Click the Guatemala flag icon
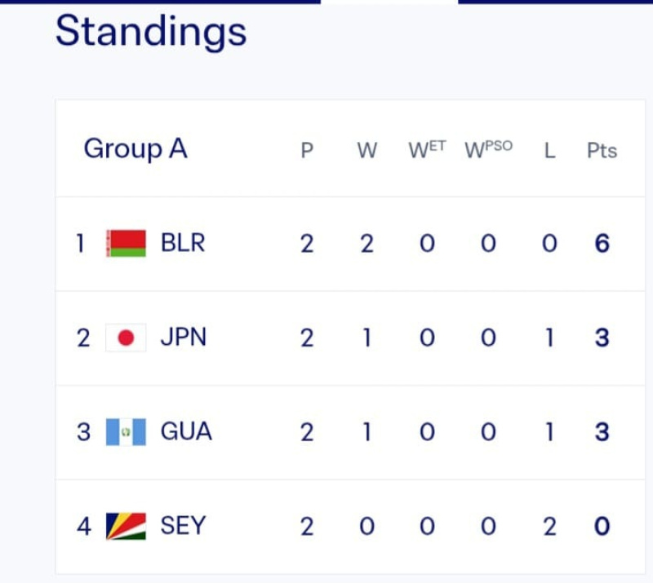Viewport: 653px width, 583px height. tap(126, 432)
